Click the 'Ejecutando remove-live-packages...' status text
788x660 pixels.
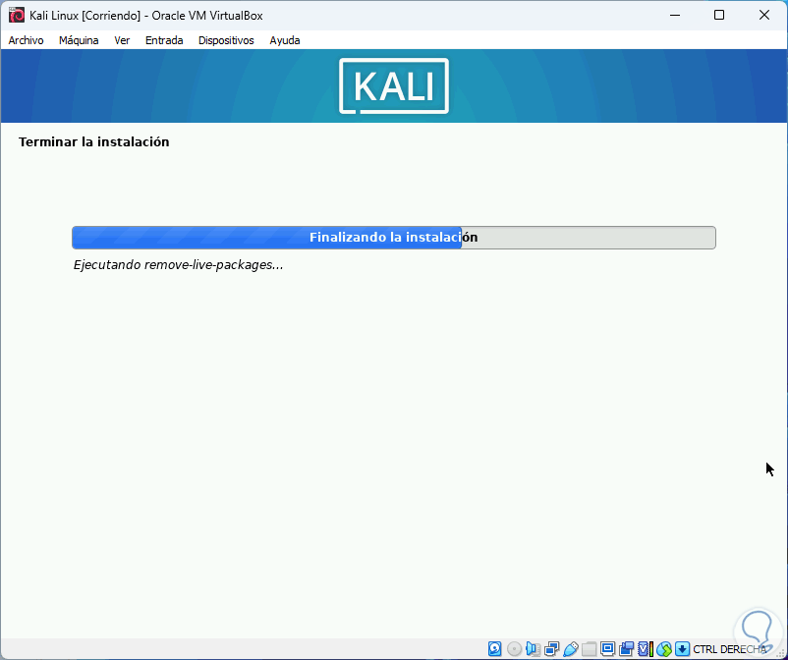[x=179, y=265]
